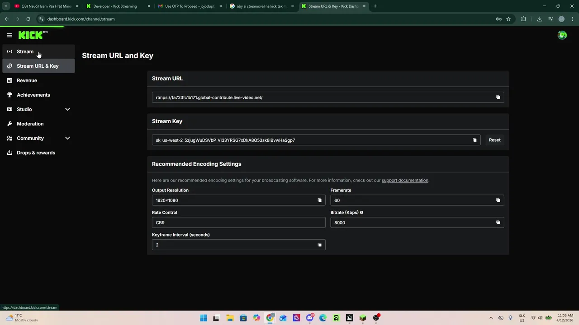The width and height of the screenshot is (579, 325).
Task: Show hidden system tray icons
Action: click(x=492, y=318)
